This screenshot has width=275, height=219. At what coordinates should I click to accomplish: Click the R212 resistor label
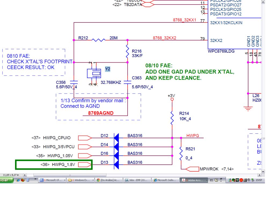(83, 38)
